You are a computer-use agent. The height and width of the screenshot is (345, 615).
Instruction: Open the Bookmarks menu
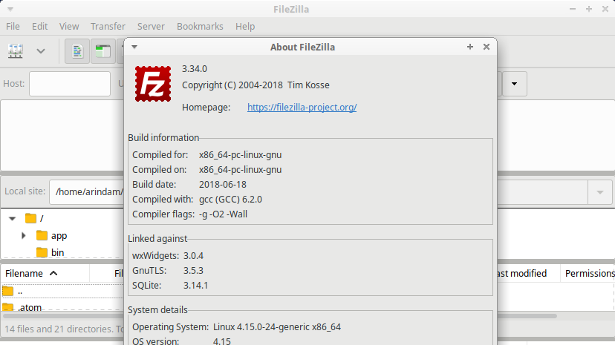coord(200,26)
